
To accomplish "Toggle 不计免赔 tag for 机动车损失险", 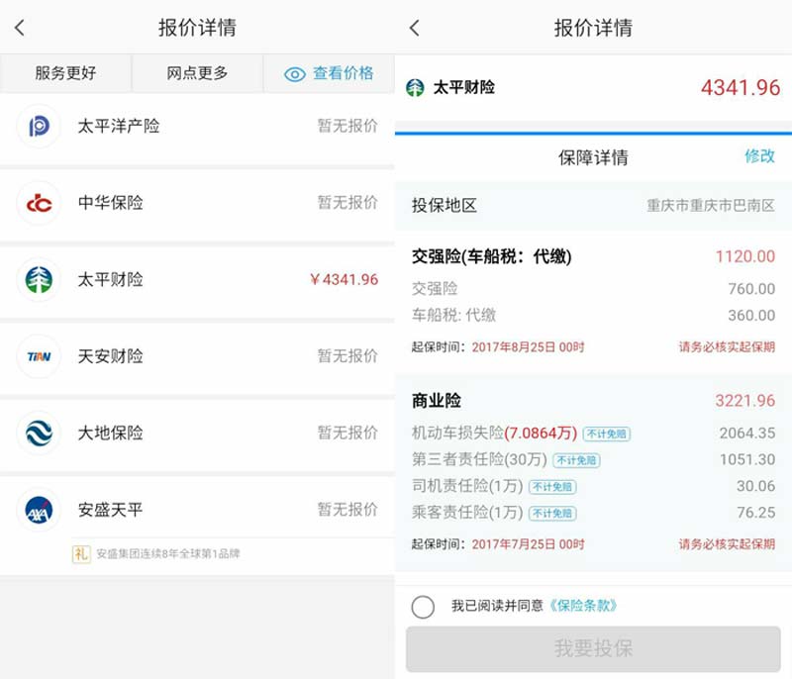I will tap(606, 434).
